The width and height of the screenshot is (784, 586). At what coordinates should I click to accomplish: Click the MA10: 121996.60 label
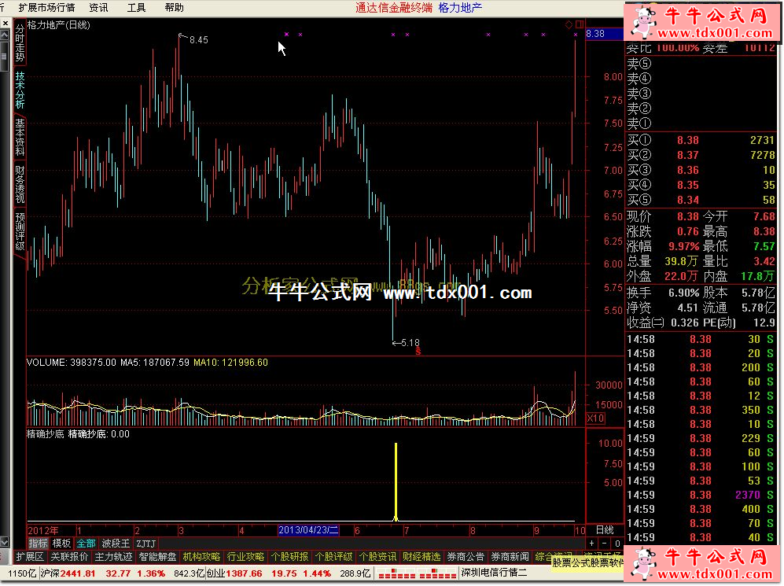tap(230, 363)
